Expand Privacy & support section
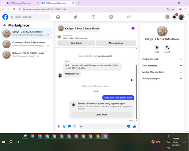189x151 pixels. (x=162, y=79)
